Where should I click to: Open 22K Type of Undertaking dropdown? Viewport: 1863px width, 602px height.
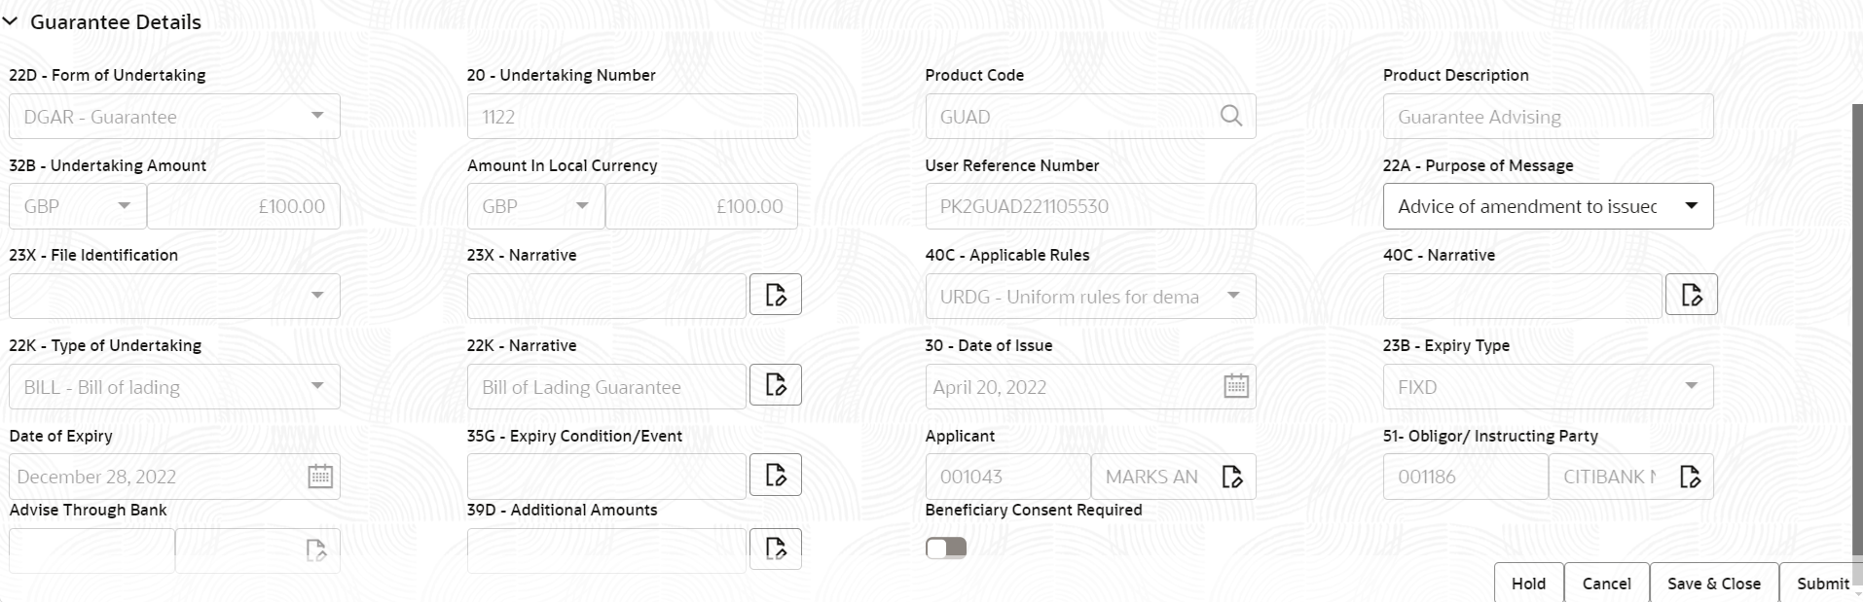[174, 386]
